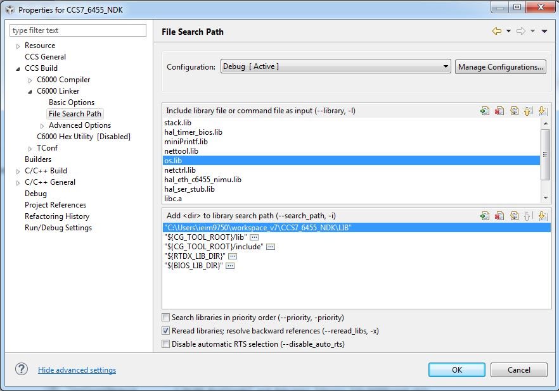The image size is (559, 391).
Task: Select hal_timer_bios.lib in library list
Action: pos(193,132)
